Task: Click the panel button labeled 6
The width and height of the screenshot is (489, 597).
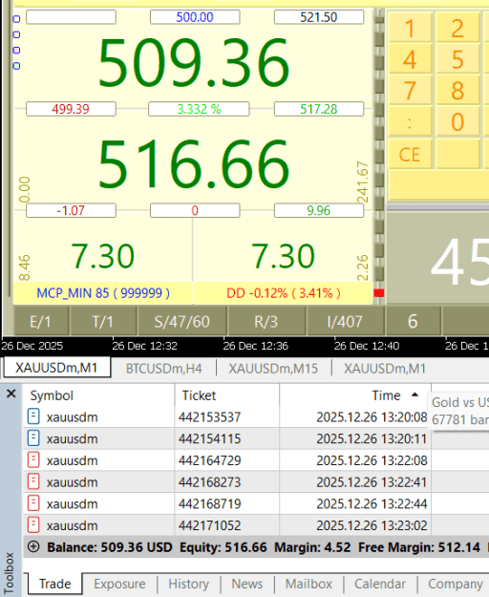Action: click(x=413, y=322)
